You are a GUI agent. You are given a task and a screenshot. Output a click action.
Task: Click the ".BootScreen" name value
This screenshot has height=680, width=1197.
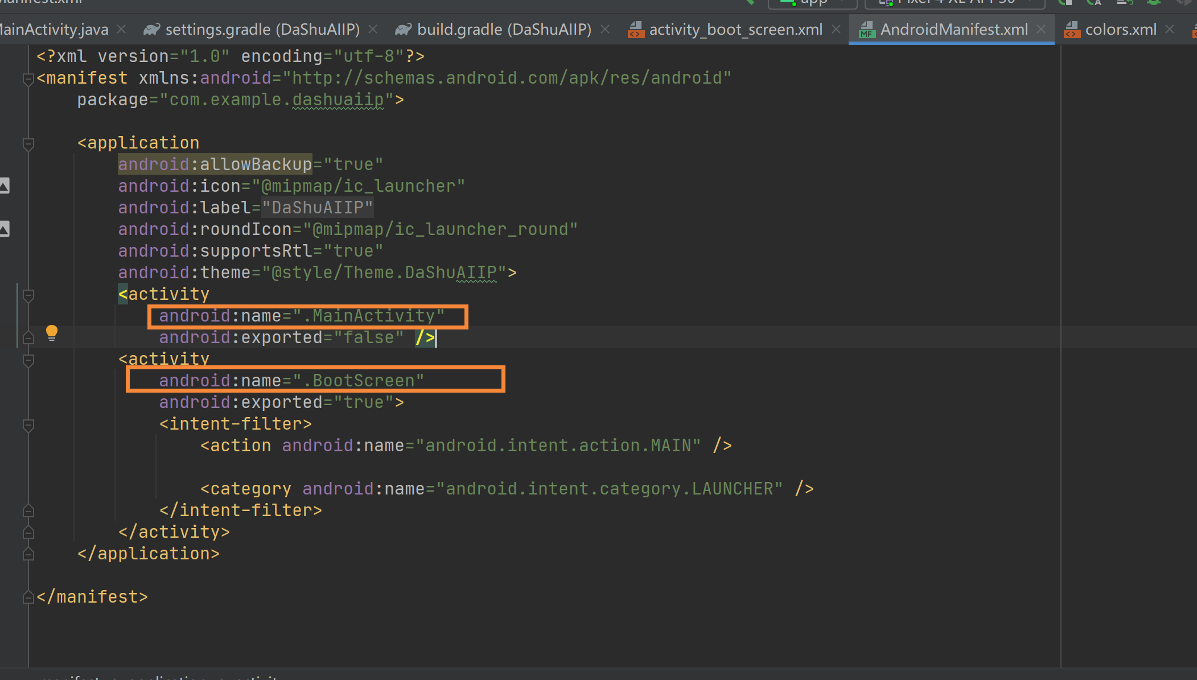pyautogui.click(x=359, y=381)
